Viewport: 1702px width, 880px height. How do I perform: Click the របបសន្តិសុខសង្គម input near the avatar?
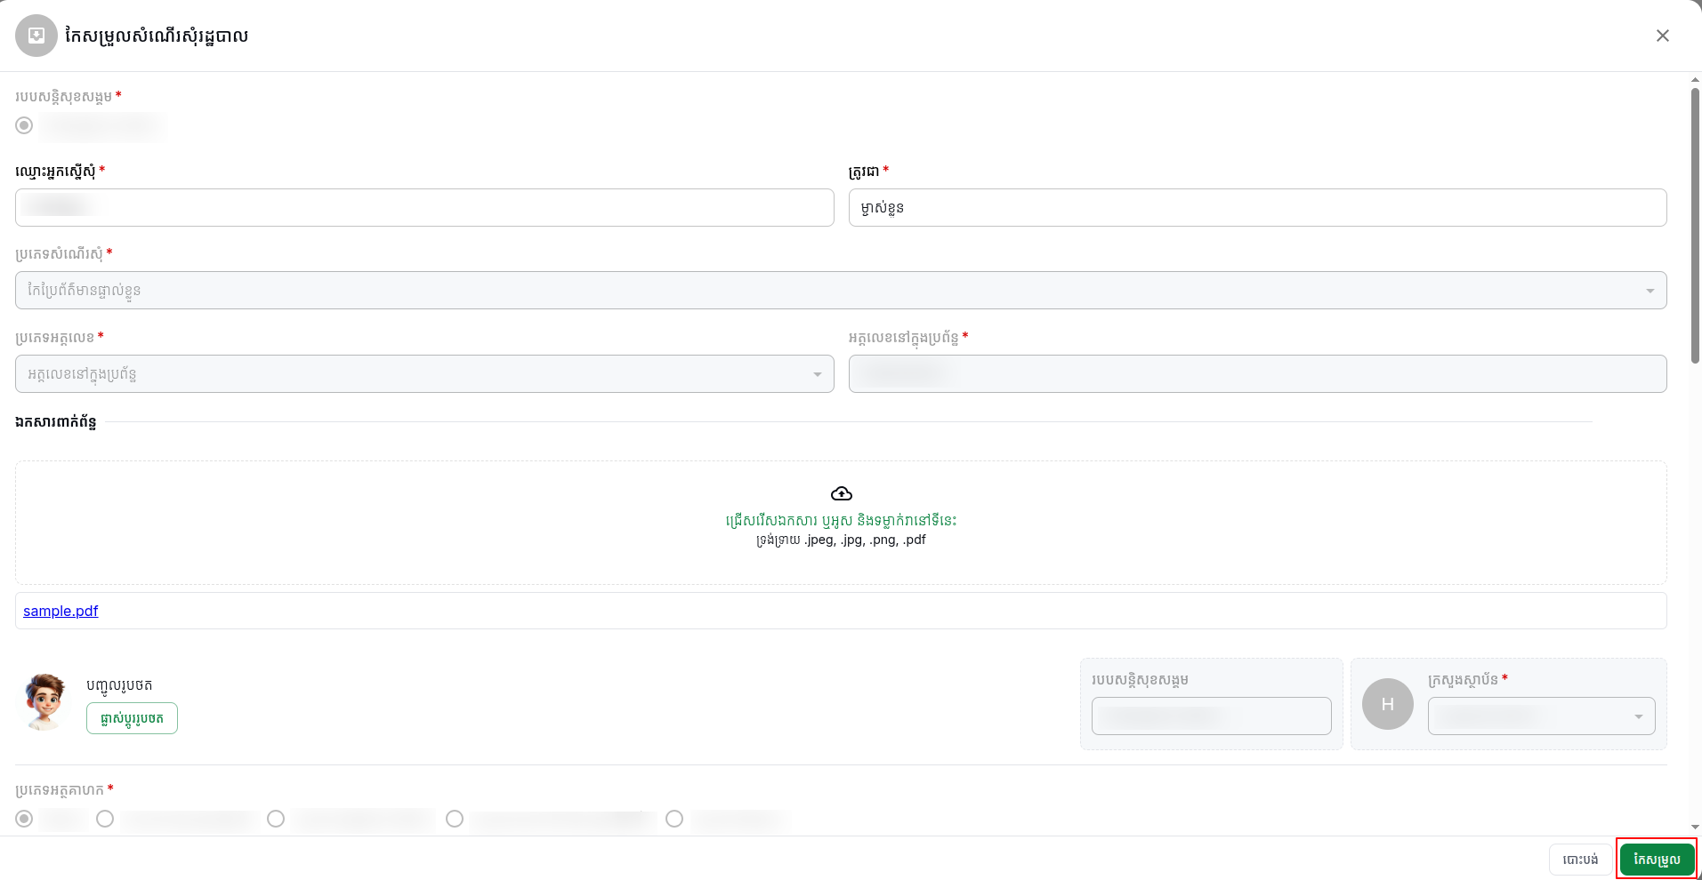1211,716
